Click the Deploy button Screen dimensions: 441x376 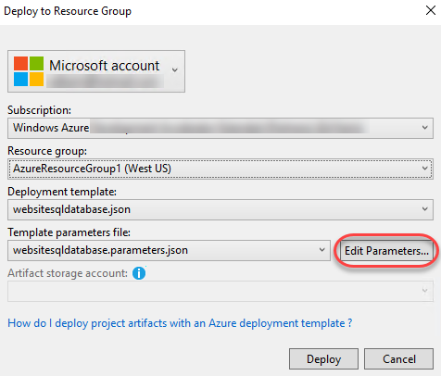pyautogui.click(x=323, y=359)
